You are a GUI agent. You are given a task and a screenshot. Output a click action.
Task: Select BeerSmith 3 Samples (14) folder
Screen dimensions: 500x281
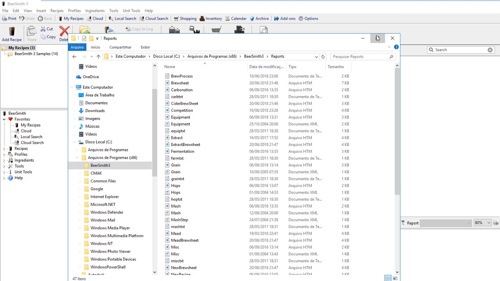pyautogui.click(x=36, y=54)
